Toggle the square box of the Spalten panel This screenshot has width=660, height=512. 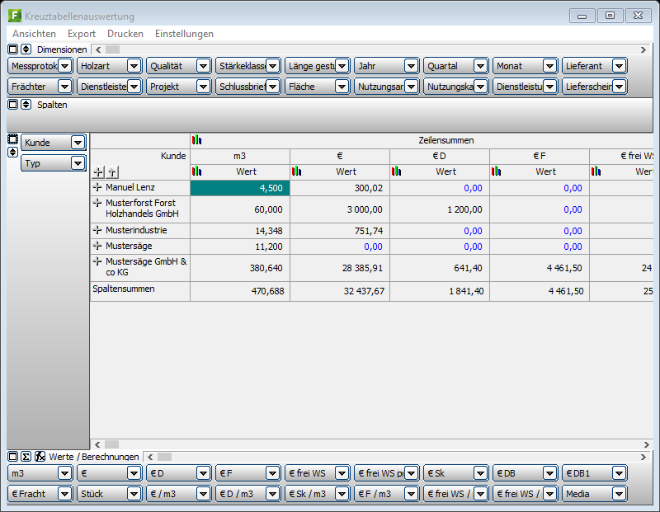coord(13,105)
